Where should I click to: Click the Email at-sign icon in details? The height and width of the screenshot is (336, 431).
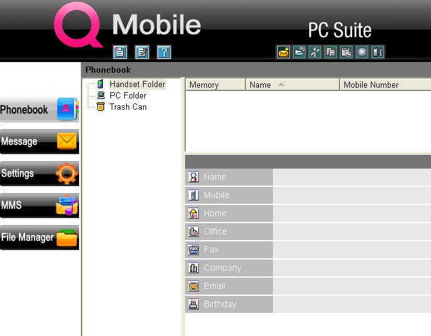tap(193, 286)
